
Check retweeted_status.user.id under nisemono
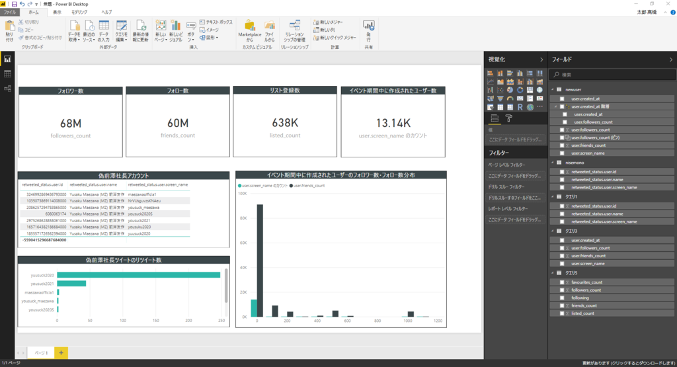coord(562,172)
